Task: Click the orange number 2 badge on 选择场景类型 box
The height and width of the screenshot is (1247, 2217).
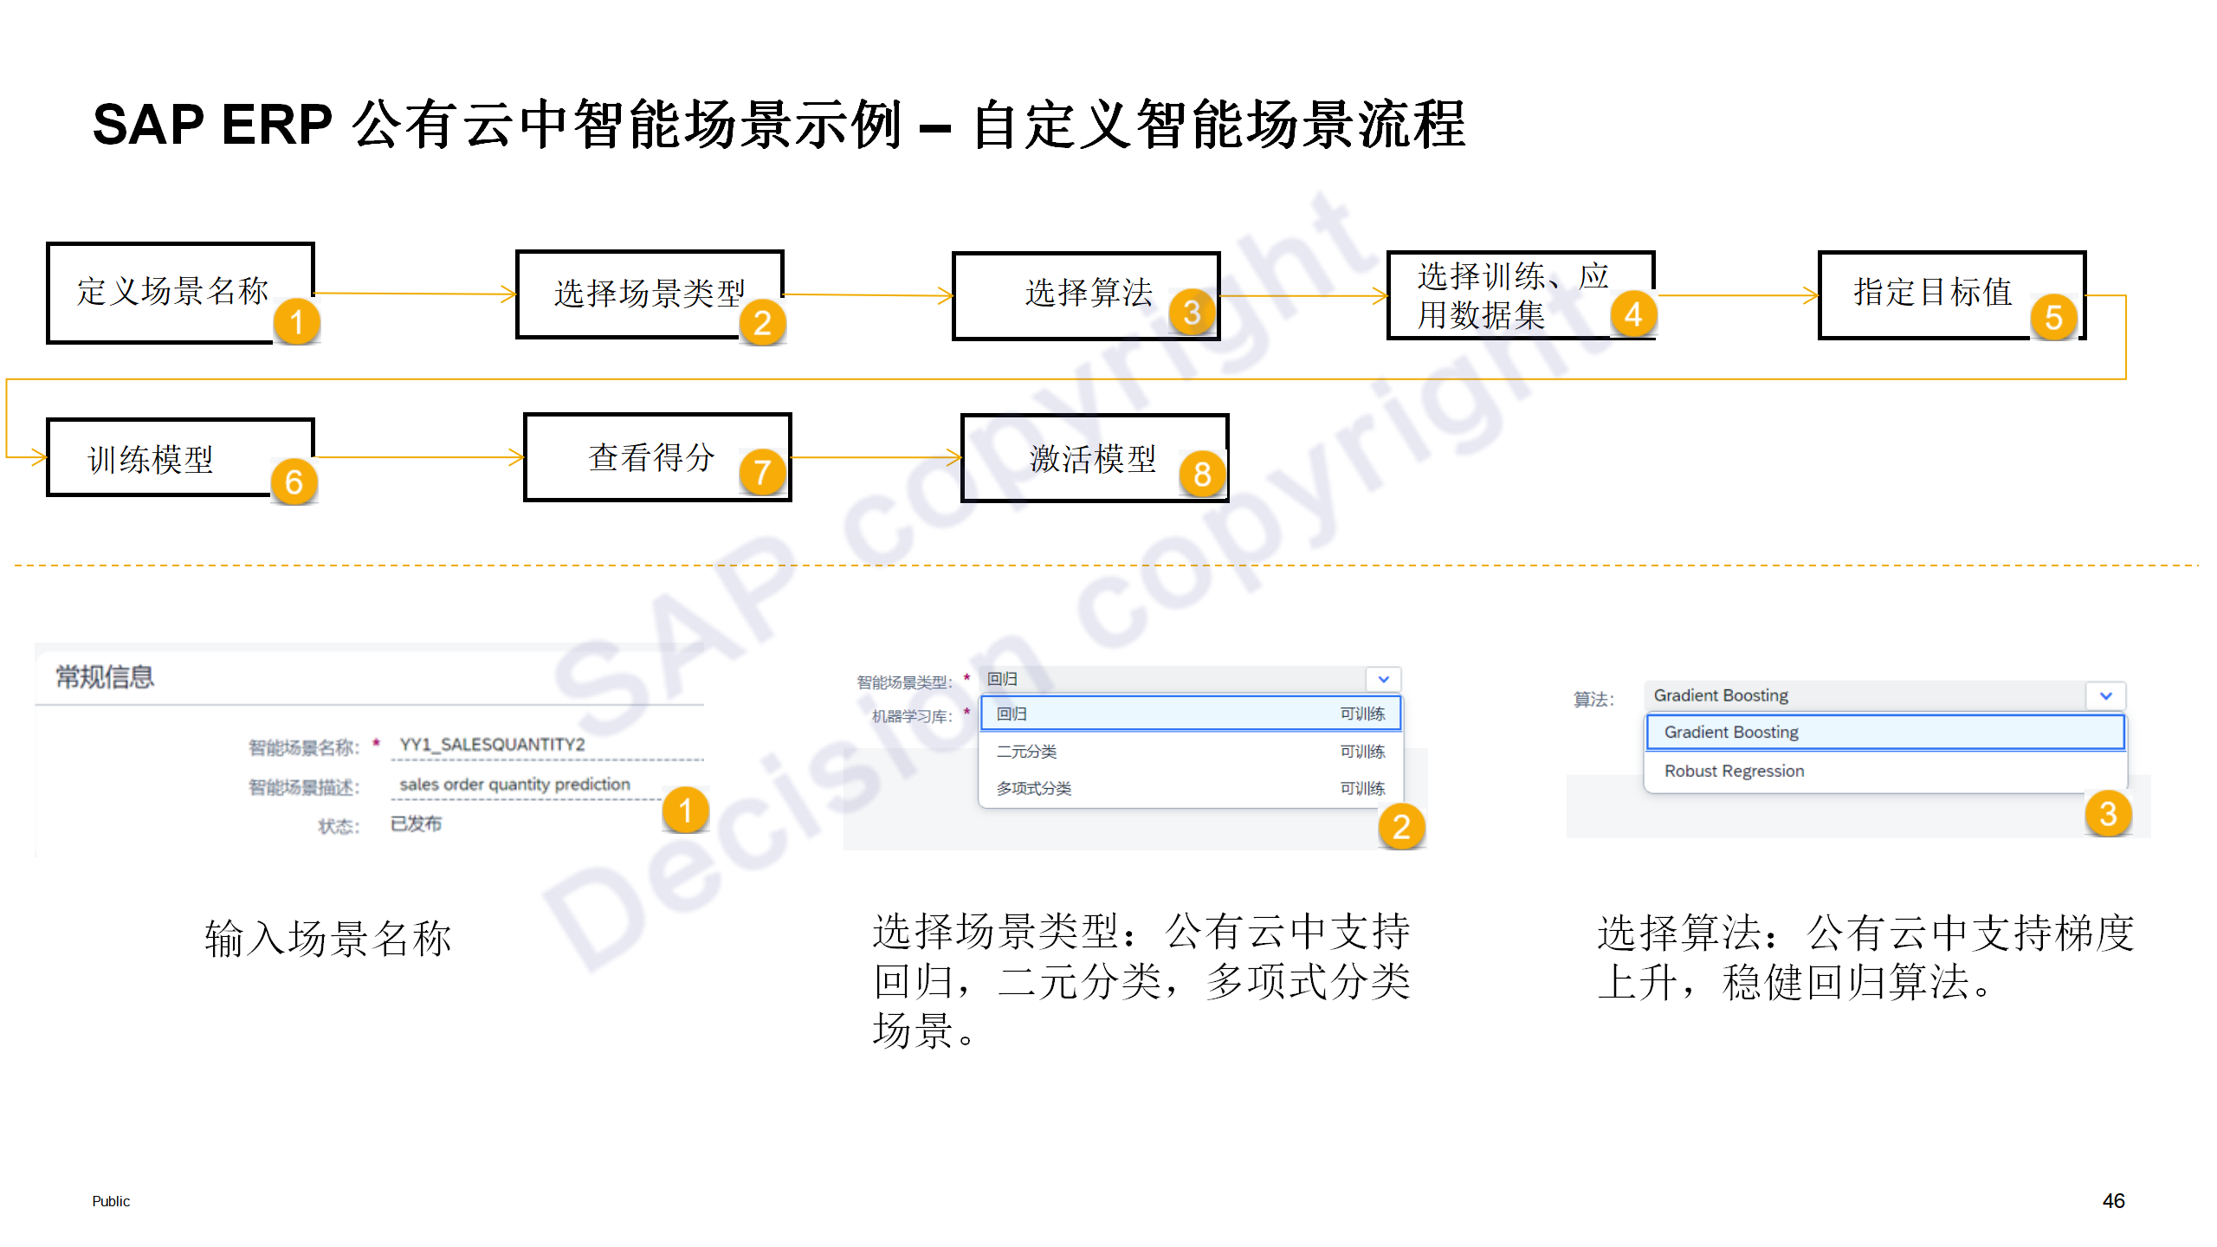Action: [762, 323]
